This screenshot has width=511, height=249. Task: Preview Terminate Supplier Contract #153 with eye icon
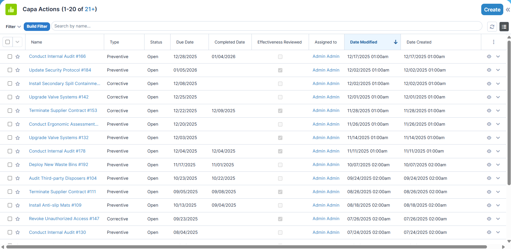tap(489, 111)
